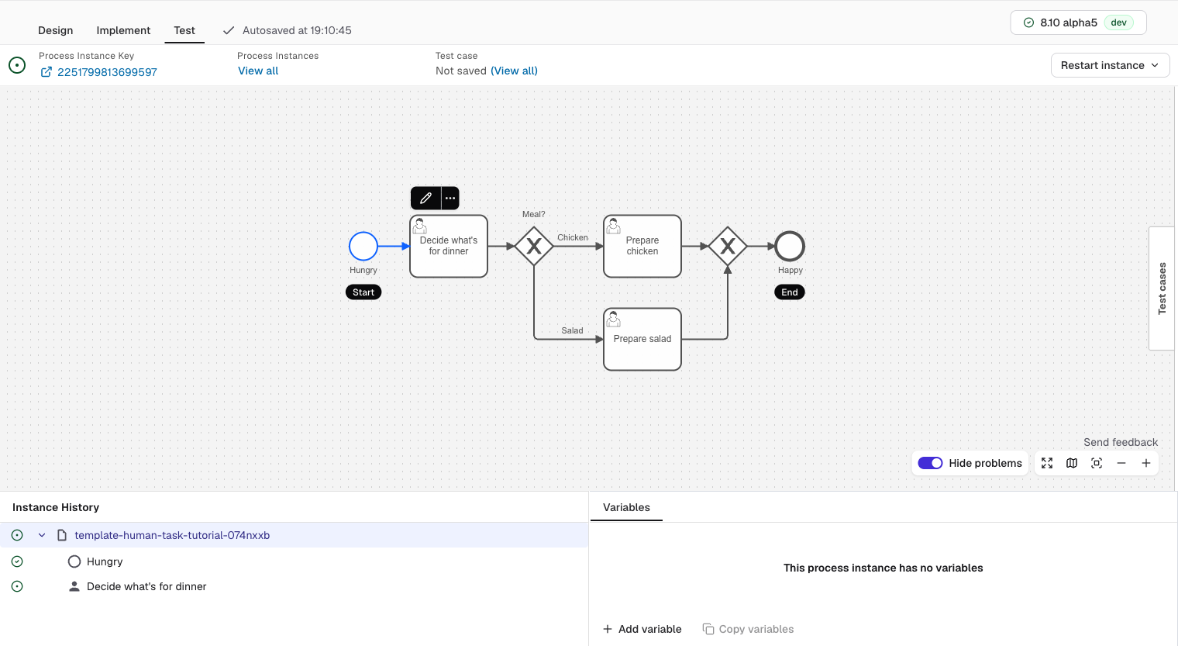The image size is (1178, 646).
Task: Select the Variables tab
Action: pyautogui.click(x=626, y=507)
